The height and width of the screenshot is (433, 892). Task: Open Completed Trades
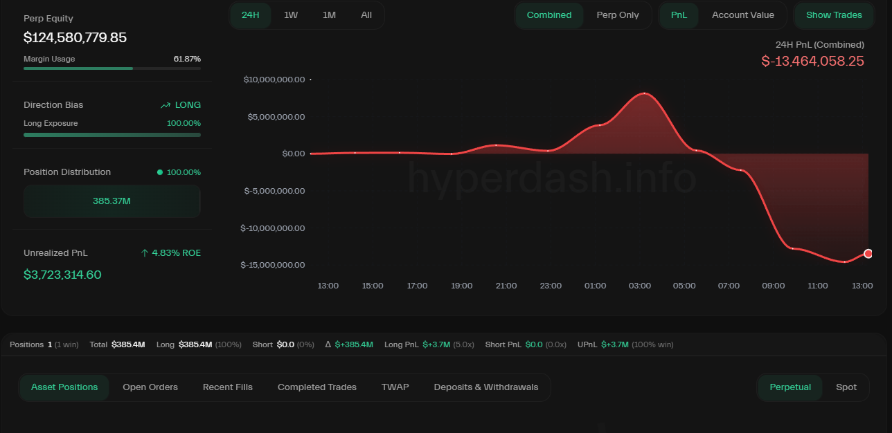coord(316,387)
